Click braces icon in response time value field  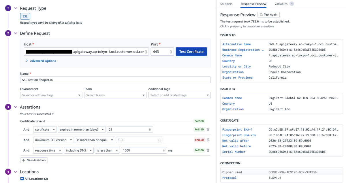164,150
